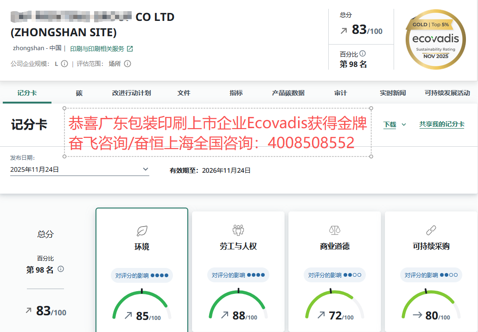This screenshot has height=332, width=478.
Task: Click the zhongshan - 中国 location text
Action: 37,48
